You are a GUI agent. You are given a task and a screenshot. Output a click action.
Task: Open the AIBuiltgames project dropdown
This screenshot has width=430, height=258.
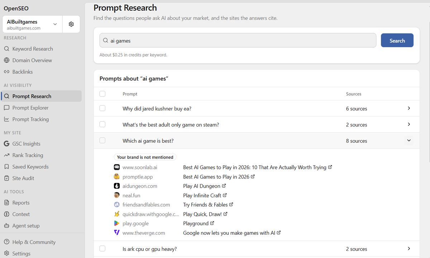pos(32,24)
